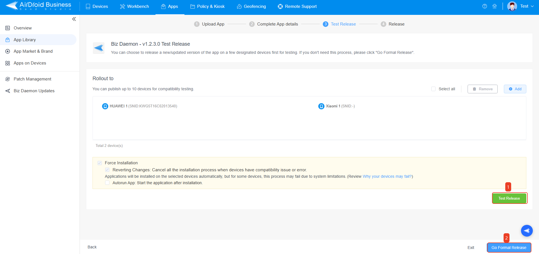Check the Select all devices checkbox
The width and height of the screenshot is (539, 254).
point(433,89)
